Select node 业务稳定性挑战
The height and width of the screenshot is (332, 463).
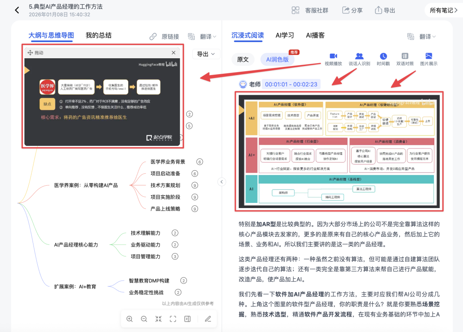click(146, 293)
